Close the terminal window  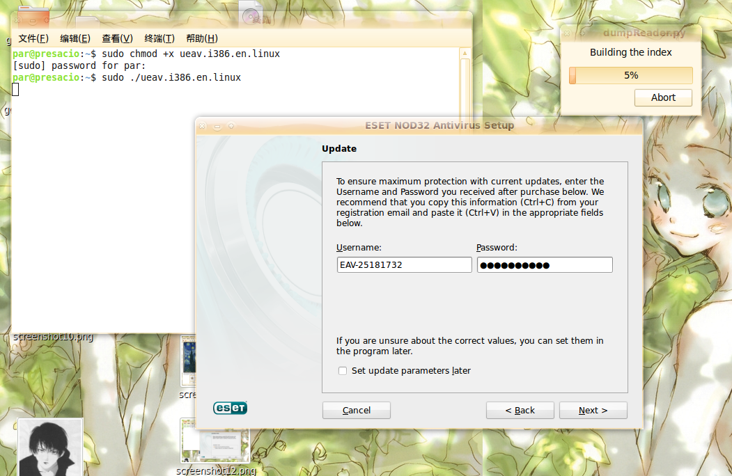[17, 21]
